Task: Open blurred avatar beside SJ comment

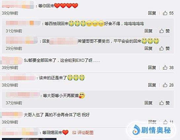Action: pos(12,60)
